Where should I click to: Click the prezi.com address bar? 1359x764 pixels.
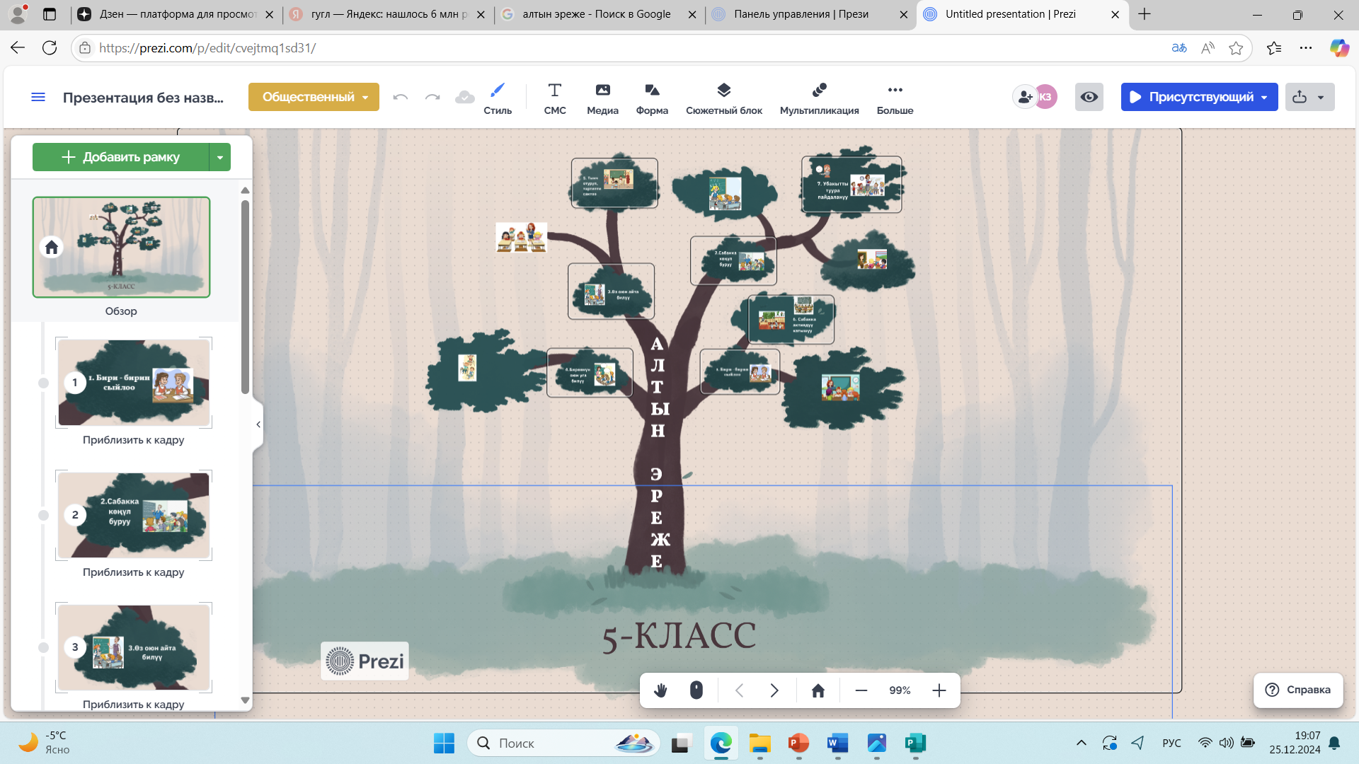[x=623, y=47]
